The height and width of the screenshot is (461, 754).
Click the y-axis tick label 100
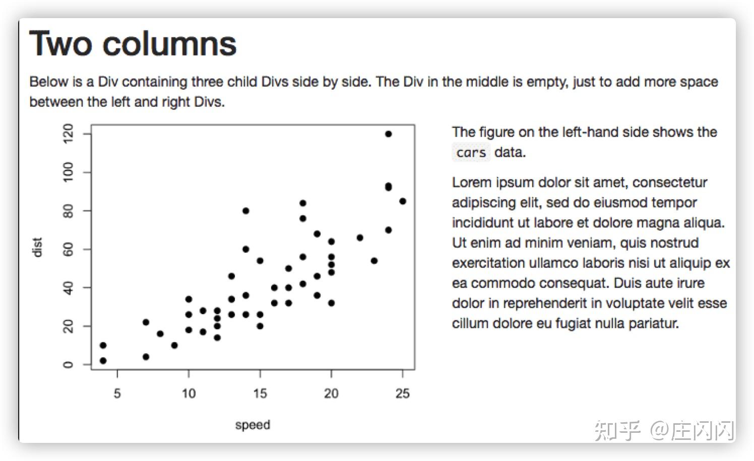[x=68, y=172]
